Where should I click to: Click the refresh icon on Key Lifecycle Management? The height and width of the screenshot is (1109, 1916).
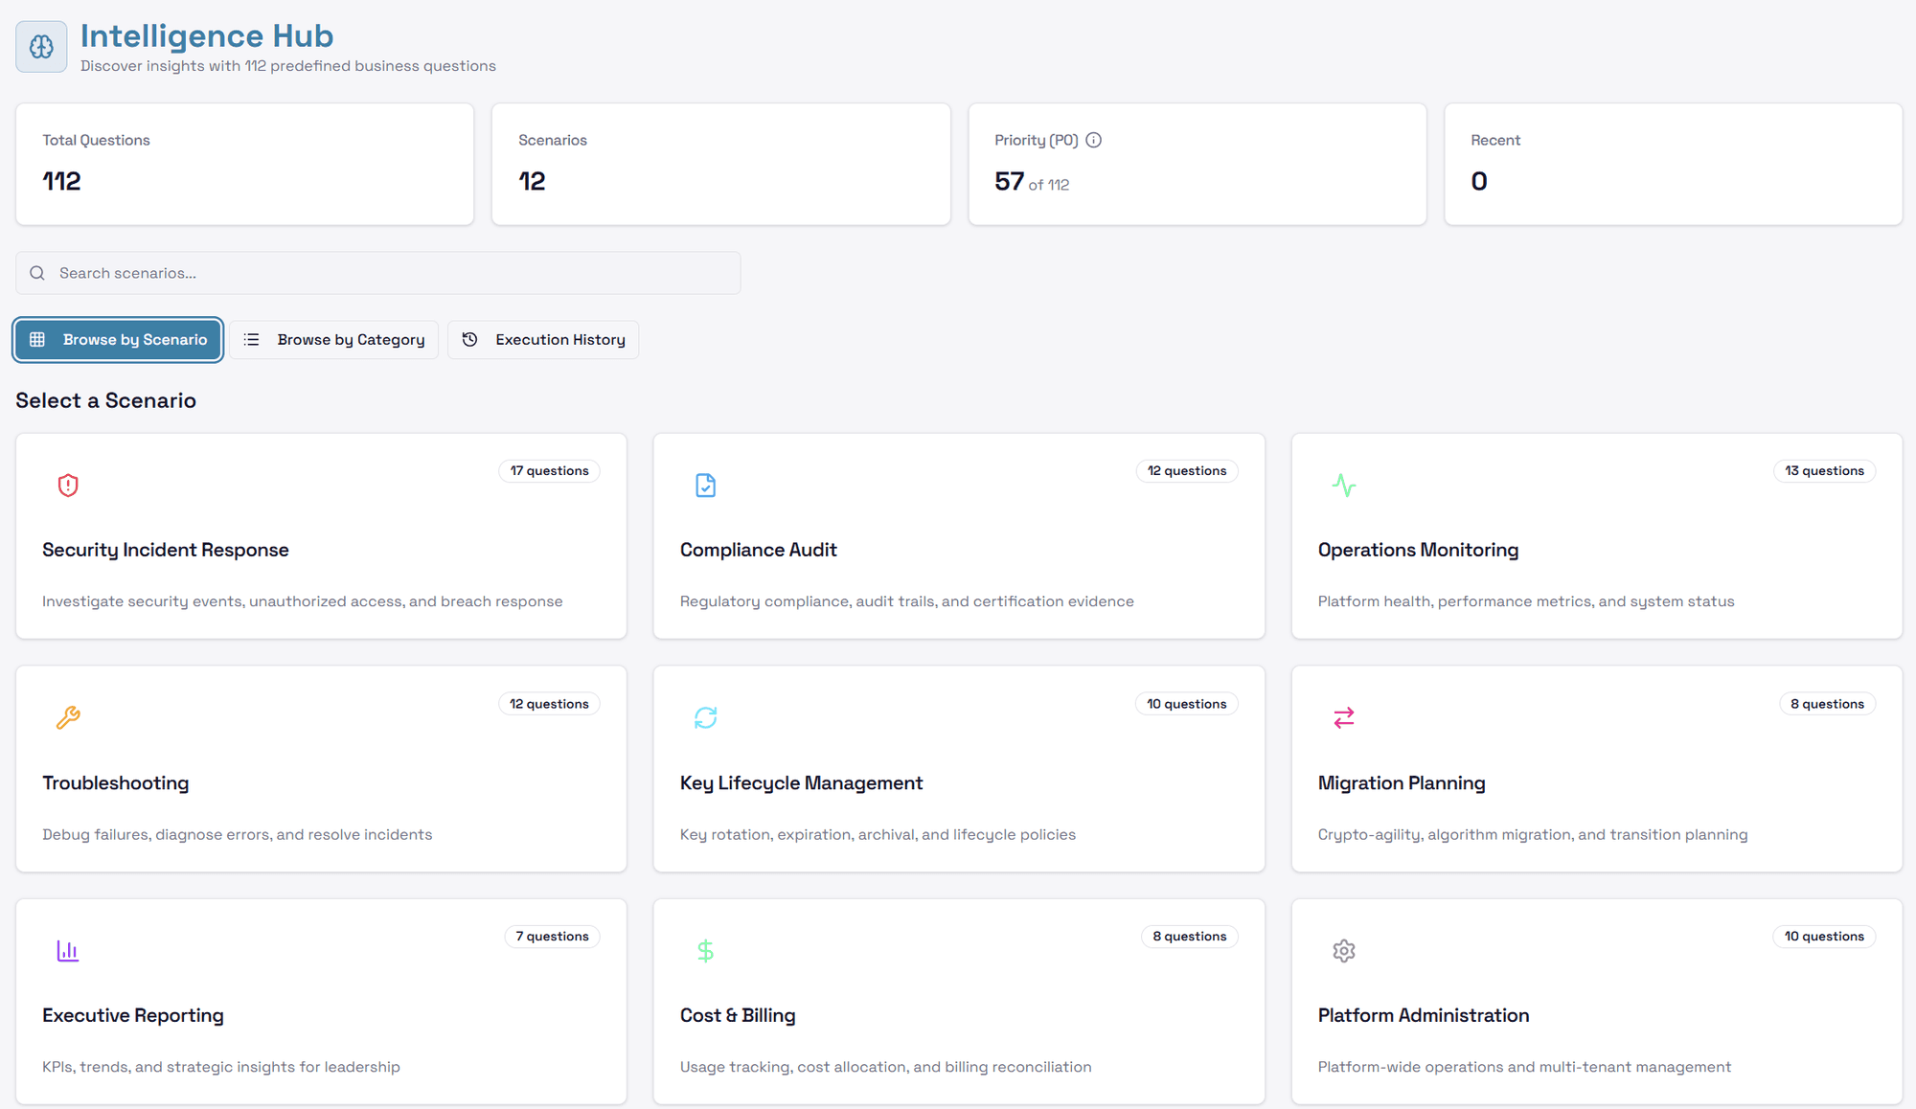point(705,717)
